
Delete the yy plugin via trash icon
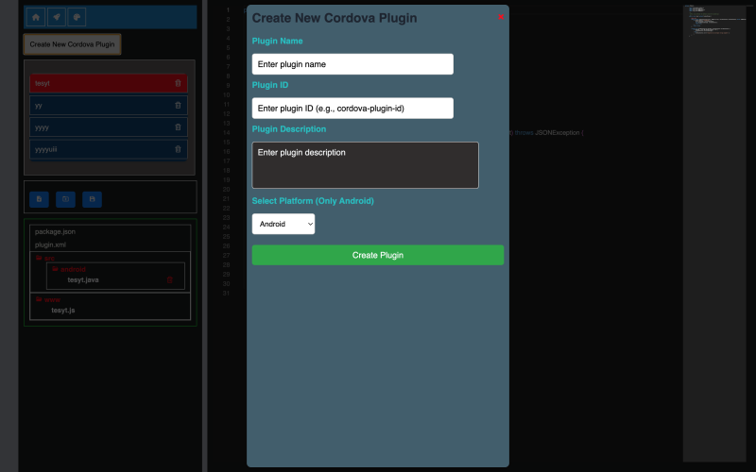coord(178,106)
